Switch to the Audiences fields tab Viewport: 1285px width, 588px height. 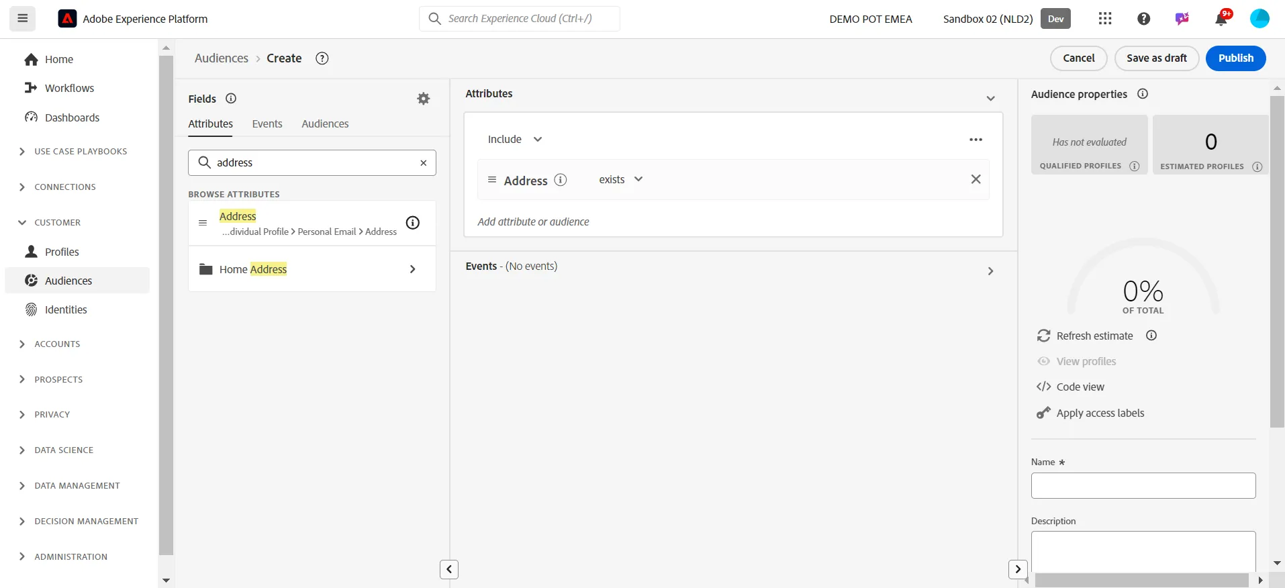click(x=325, y=124)
